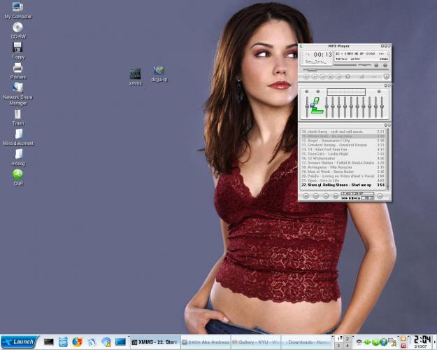This screenshot has height=350, width=437.
Task: Click the taskbar clock showing 2:04
Action: pos(422,339)
